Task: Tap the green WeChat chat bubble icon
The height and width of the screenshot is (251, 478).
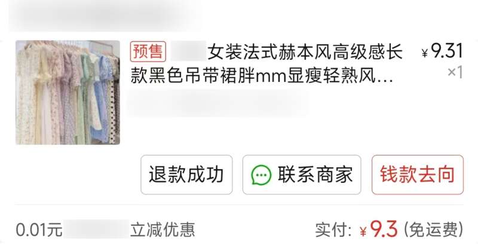Action: [x=261, y=175]
